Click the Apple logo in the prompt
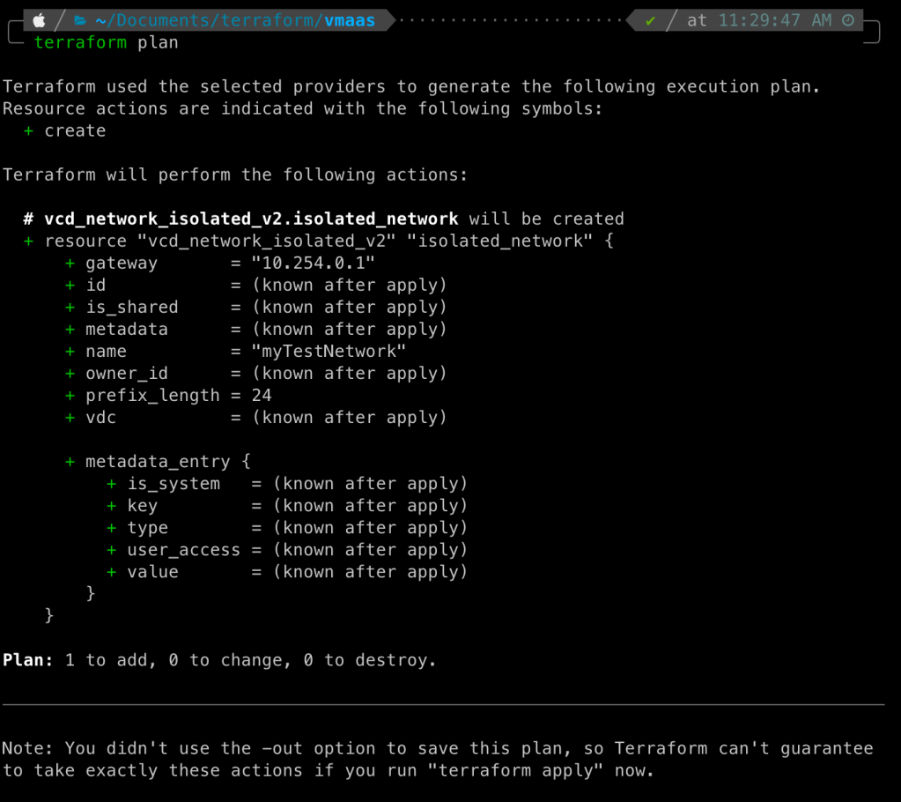 [40, 20]
